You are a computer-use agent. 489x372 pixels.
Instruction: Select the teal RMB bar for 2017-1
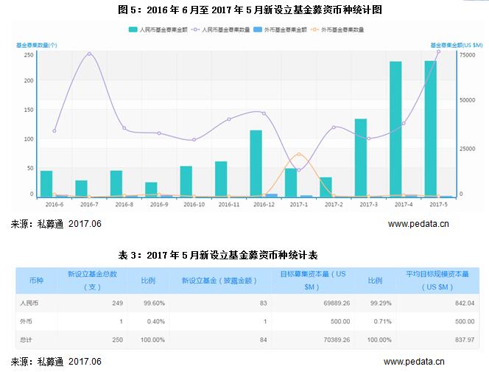click(x=291, y=183)
